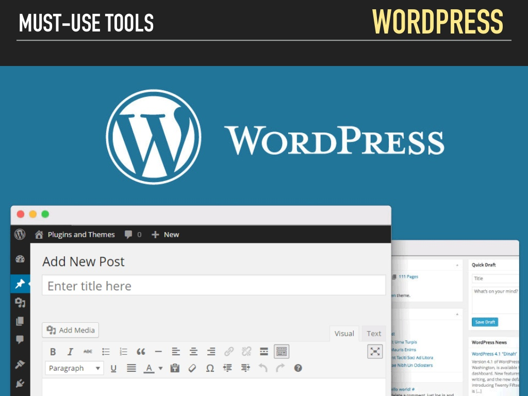The width and height of the screenshot is (528, 396).
Task: Align text center
Action: coord(193,352)
